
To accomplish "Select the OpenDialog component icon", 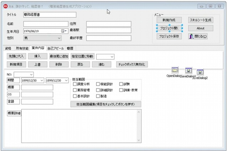I will pos(175,70).
